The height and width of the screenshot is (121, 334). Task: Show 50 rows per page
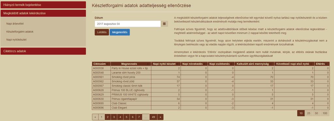[316, 113]
